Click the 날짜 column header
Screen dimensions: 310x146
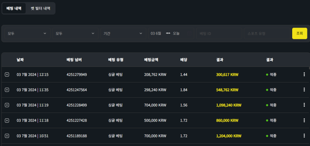click(20, 60)
